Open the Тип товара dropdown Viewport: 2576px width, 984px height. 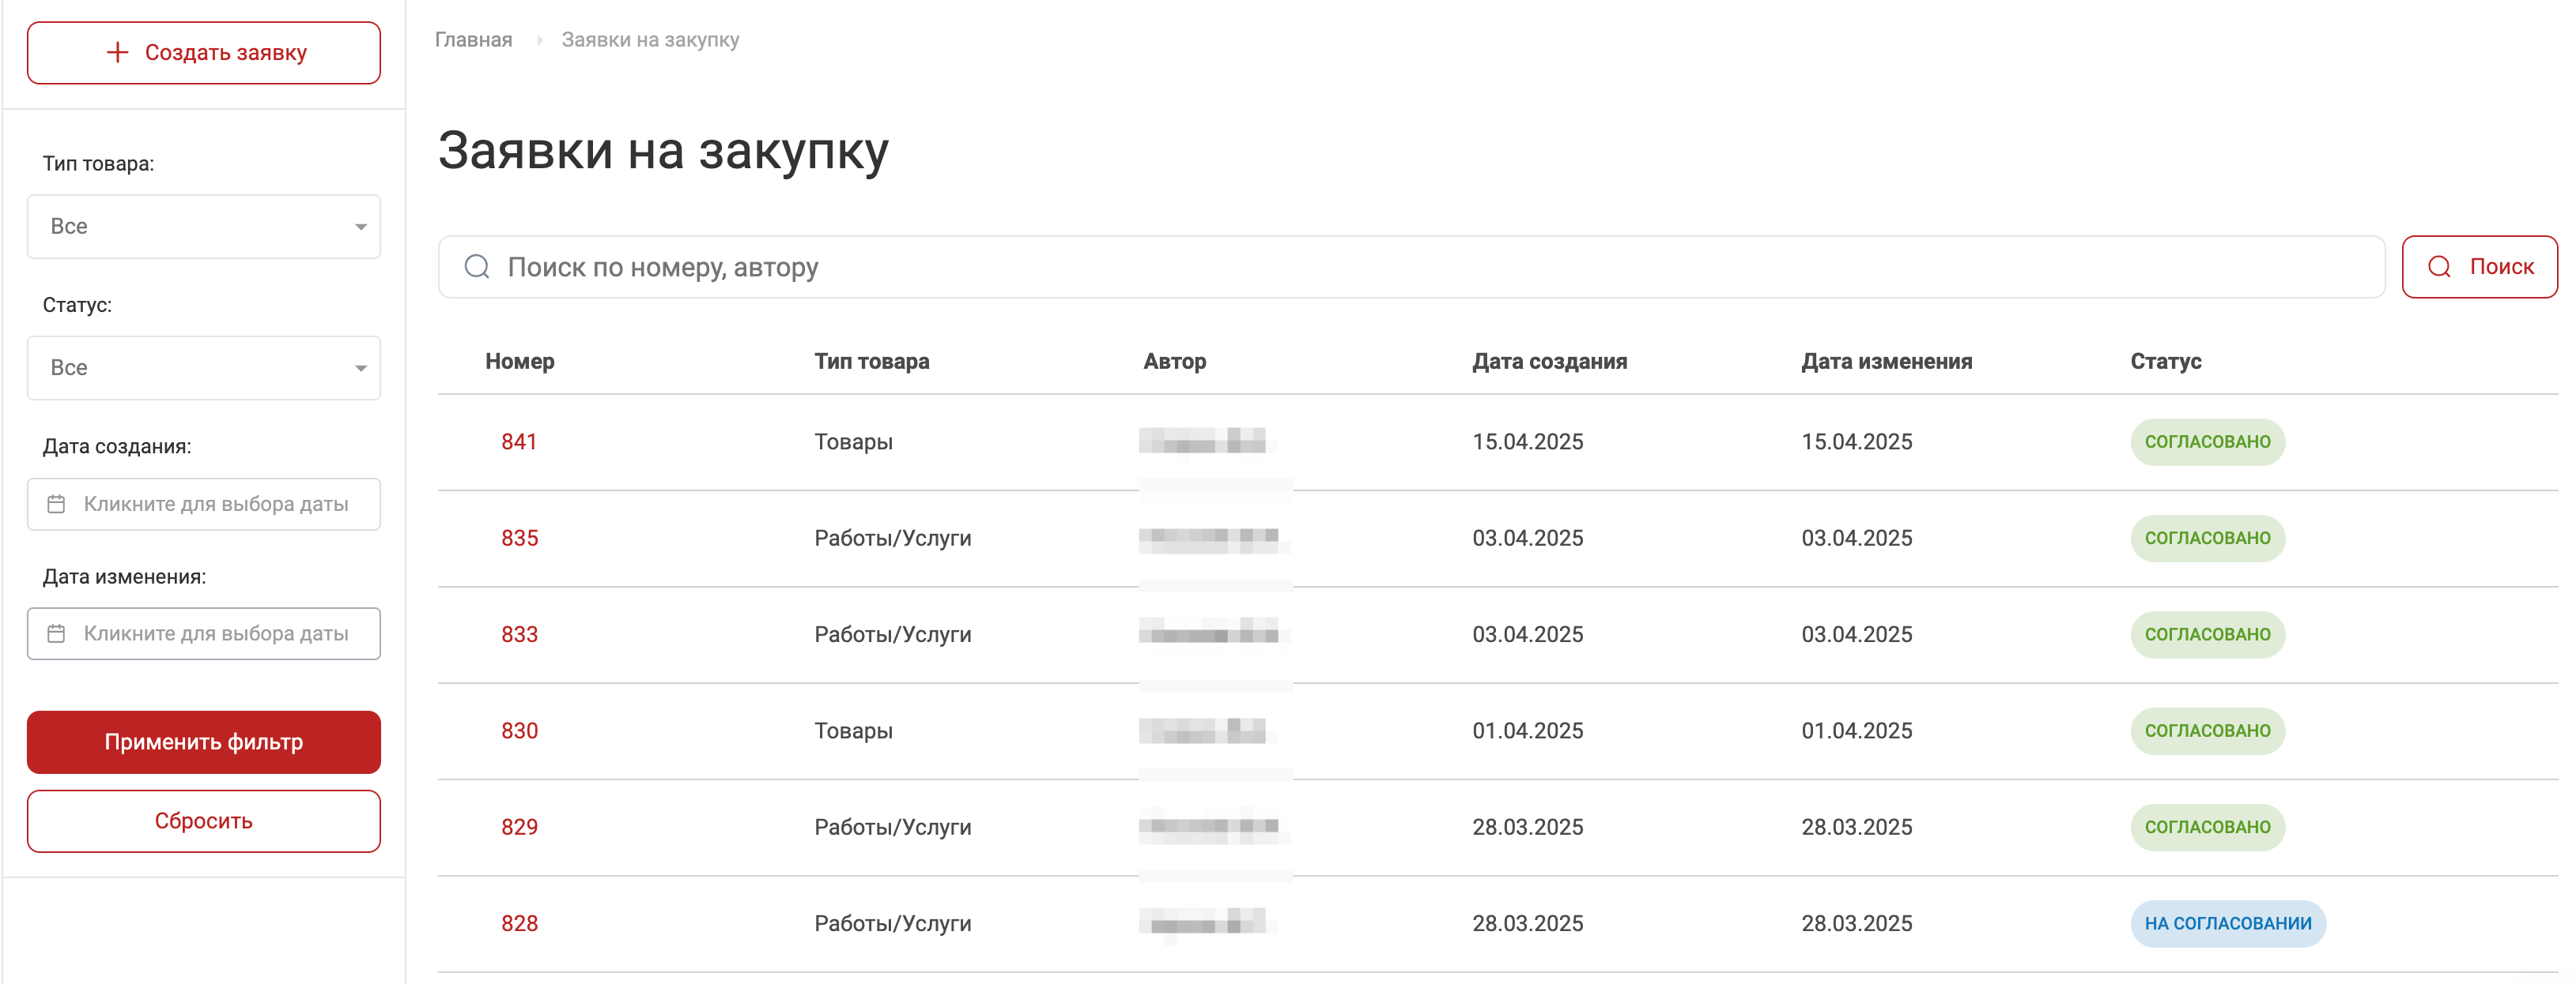pos(204,227)
